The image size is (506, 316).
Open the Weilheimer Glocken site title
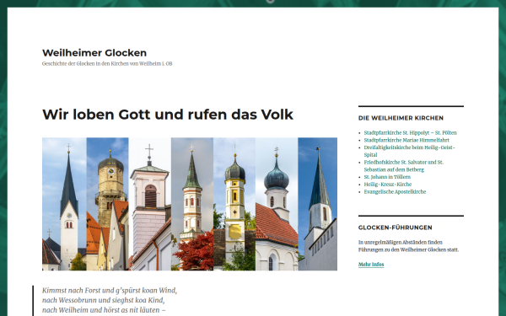[94, 52]
